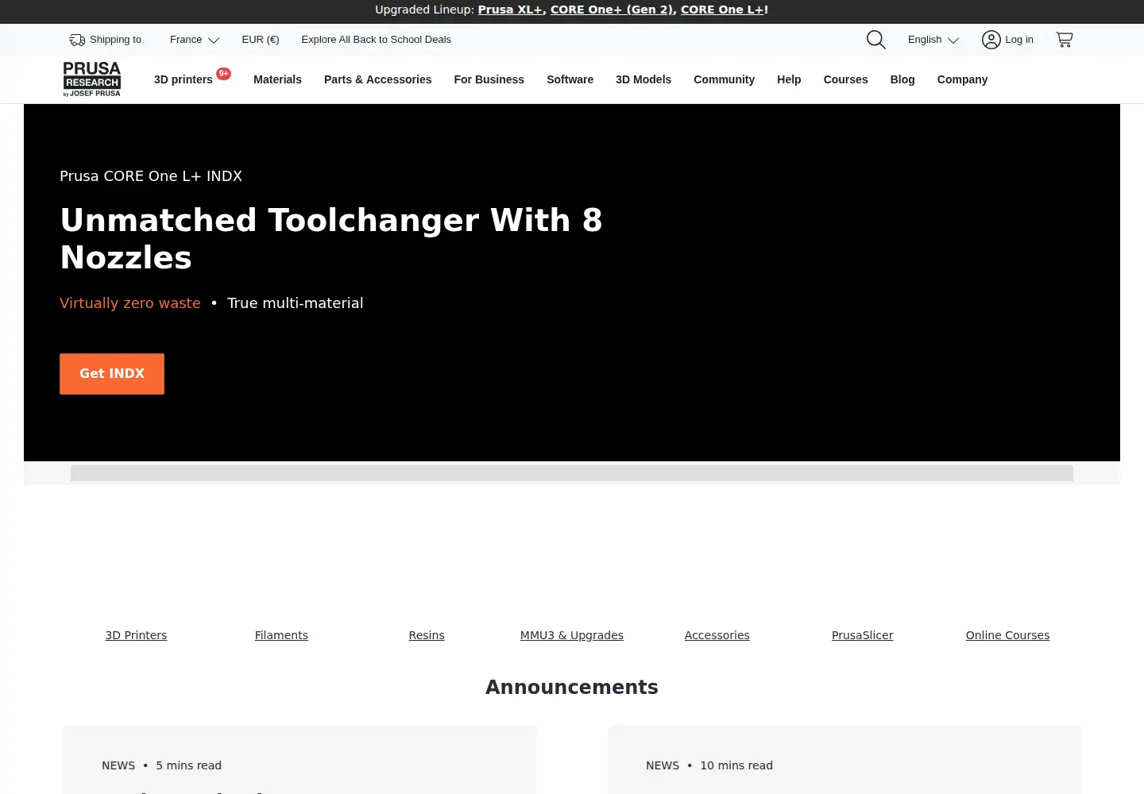Open the Materials menu
Viewport: 1144px width, 794px height.
277,79
